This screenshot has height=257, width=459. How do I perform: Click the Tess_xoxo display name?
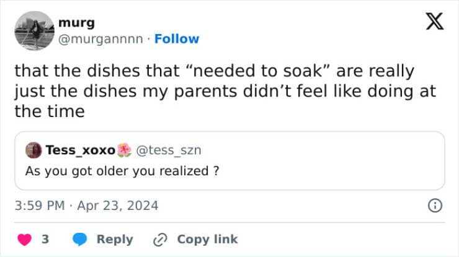(x=81, y=150)
